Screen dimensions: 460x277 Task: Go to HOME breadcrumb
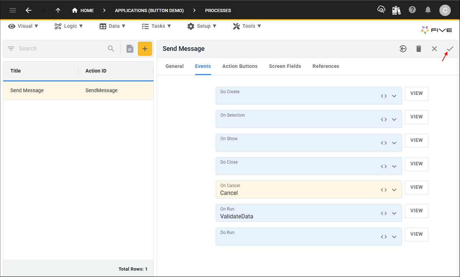83,10
